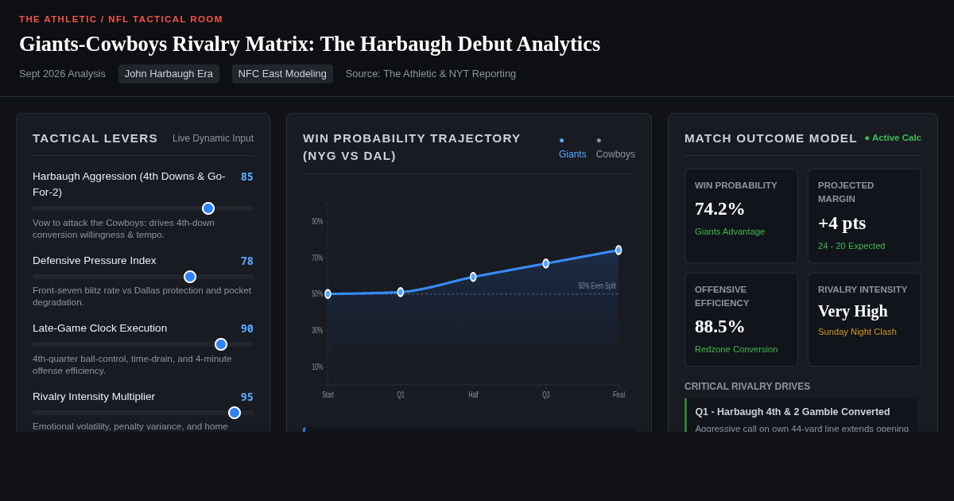Toggle the Cowboys legend entry
Viewport: 954px width, 501px height.
click(615, 147)
